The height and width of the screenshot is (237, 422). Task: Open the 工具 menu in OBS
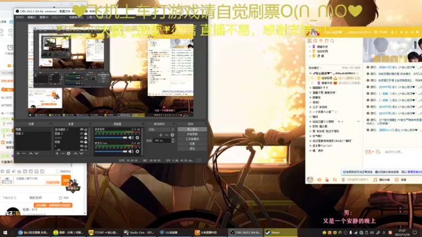(90, 17)
